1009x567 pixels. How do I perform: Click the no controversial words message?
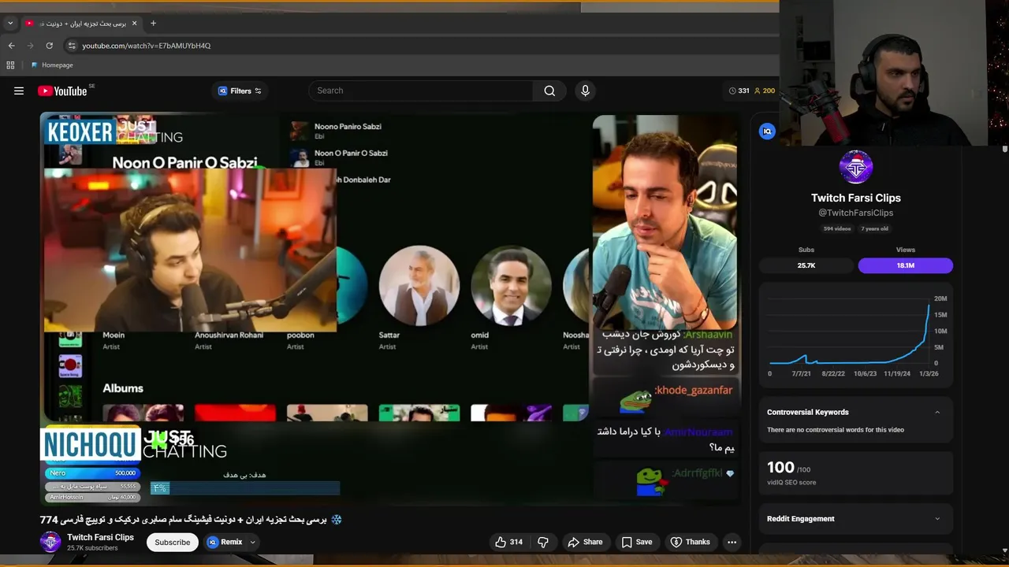(836, 430)
